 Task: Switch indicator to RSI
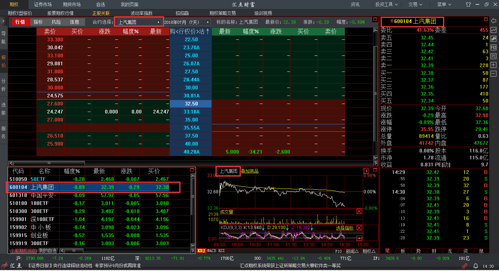(222, 251)
